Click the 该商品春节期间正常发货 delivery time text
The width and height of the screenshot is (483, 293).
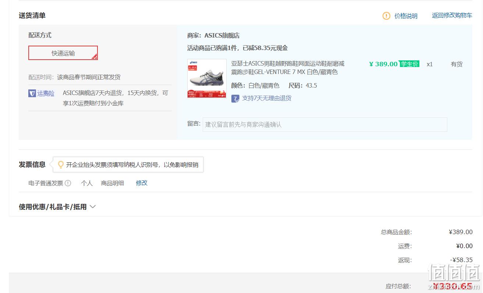[x=89, y=77]
